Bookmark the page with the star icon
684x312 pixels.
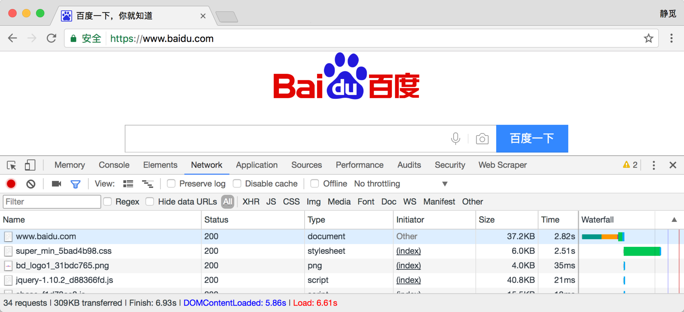click(x=648, y=38)
